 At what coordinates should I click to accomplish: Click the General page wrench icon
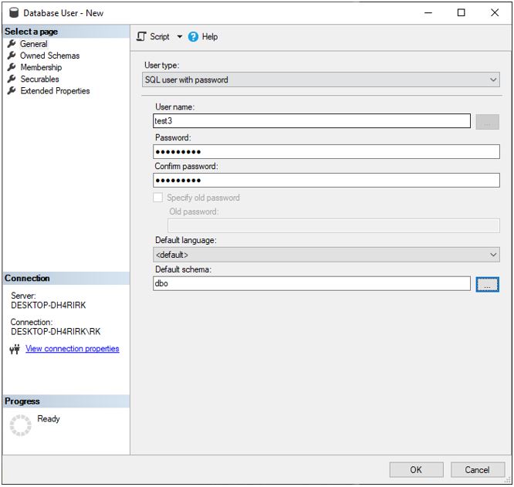point(12,44)
